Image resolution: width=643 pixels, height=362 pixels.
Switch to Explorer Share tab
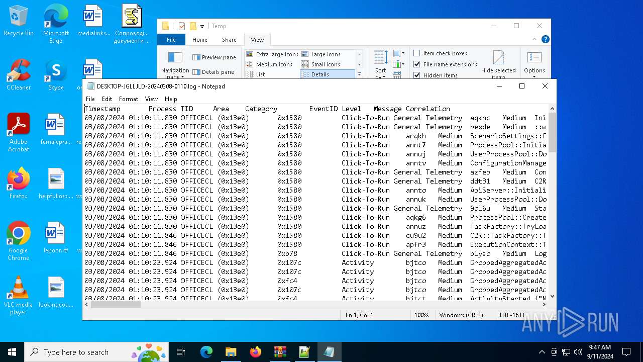click(x=229, y=40)
